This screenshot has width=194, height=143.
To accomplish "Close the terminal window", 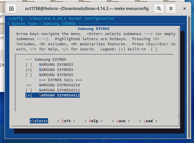I will point(185,9).
